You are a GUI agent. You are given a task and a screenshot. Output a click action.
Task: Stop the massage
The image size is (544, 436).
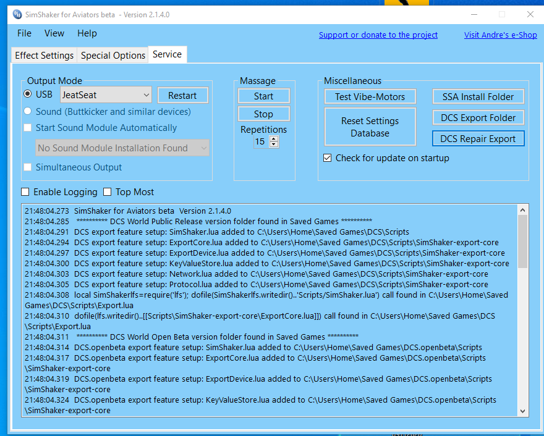pos(264,114)
